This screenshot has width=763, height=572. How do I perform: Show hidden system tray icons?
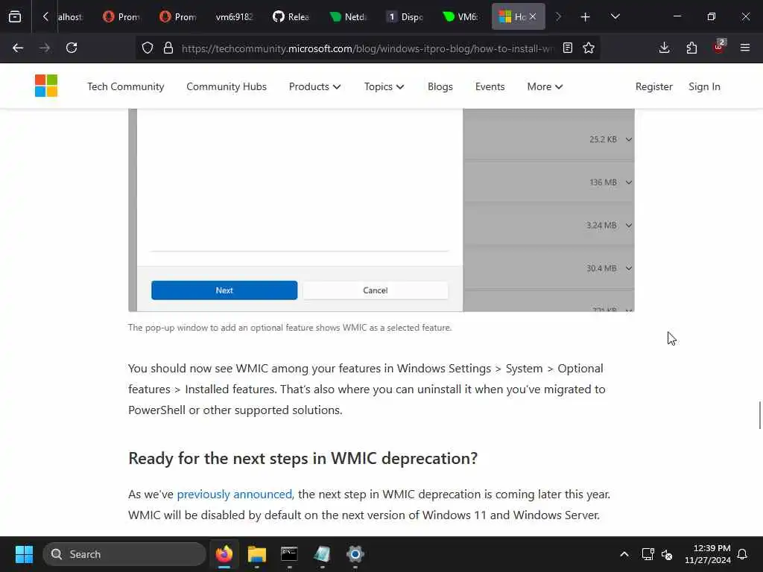[624, 554]
